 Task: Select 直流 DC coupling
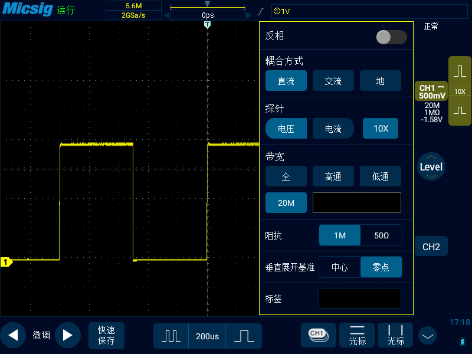click(286, 81)
